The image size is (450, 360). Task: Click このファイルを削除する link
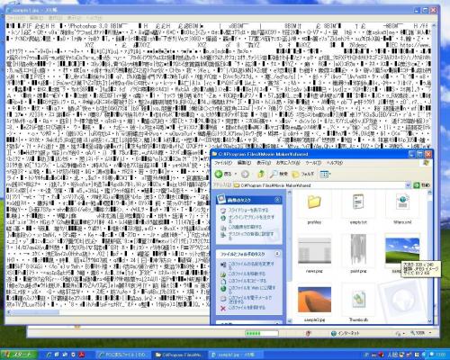[x=247, y=308]
